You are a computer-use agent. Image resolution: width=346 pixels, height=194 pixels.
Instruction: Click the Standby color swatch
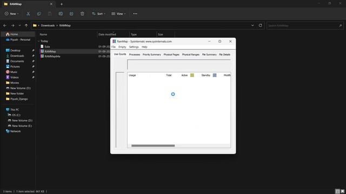click(x=215, y=75)
